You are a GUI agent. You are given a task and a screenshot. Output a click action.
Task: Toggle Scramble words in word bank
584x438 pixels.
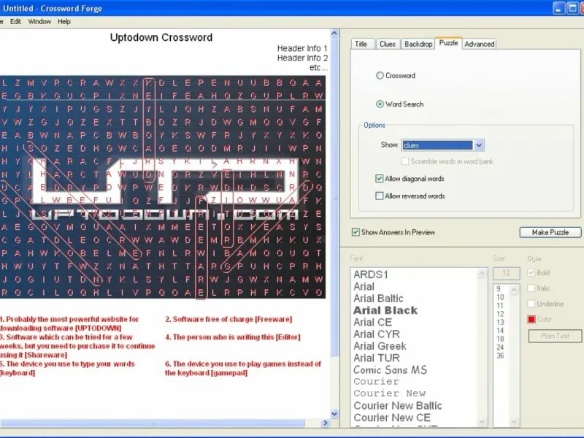tap(405, 161)
